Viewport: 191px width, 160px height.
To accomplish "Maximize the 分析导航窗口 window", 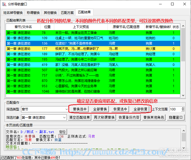I will [172, 4].
